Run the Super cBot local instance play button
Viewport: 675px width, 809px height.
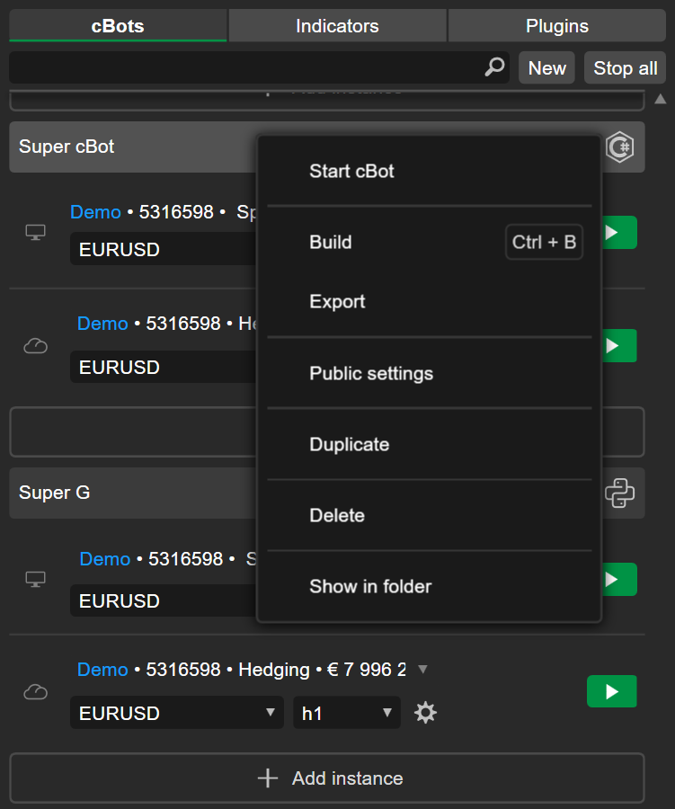click(618, 233)
